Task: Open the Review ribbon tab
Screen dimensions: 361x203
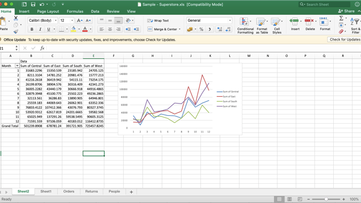Action: click(113, 11)
